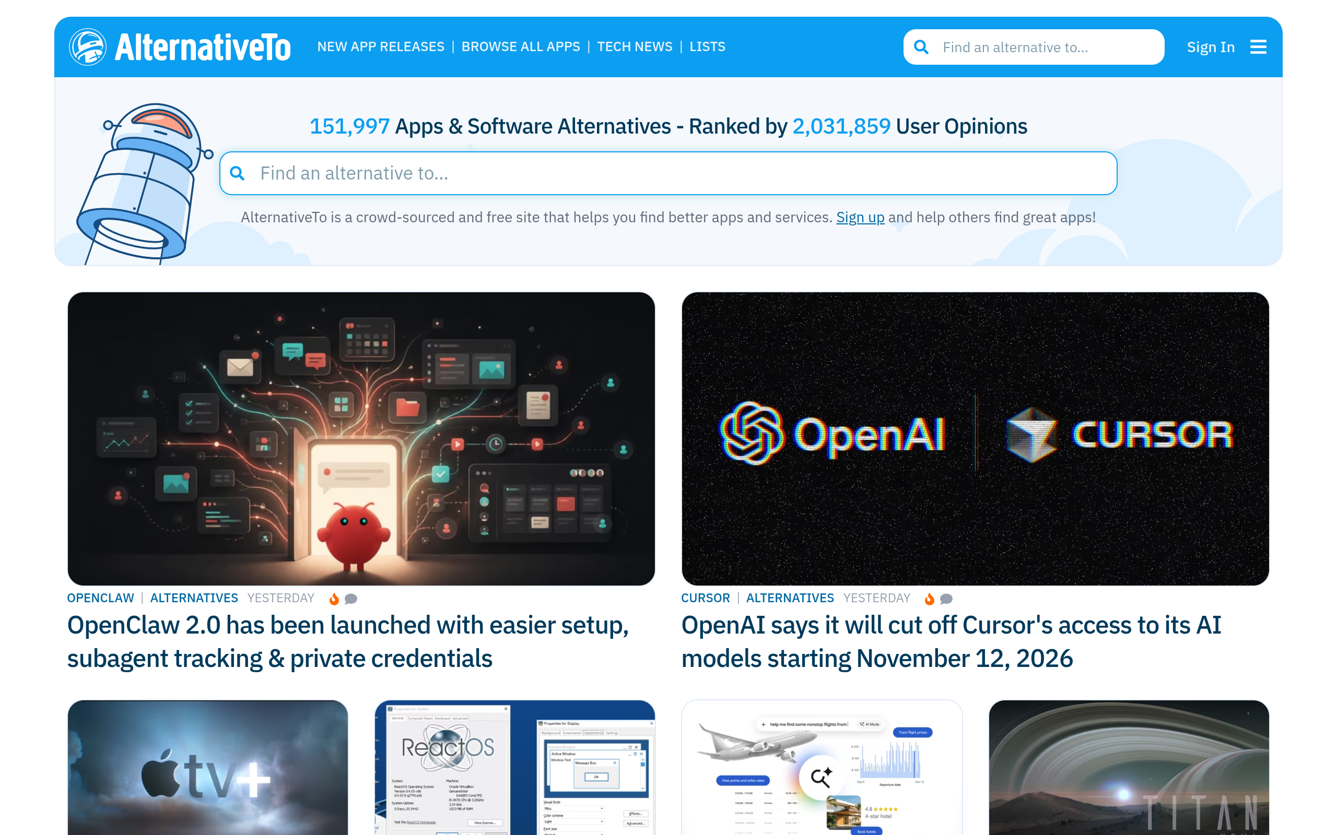Image resolution: width=1337 pixels, height=835 pixels.
Task: Open the ReactOS article thumbnail
Action: coord(515,768)
